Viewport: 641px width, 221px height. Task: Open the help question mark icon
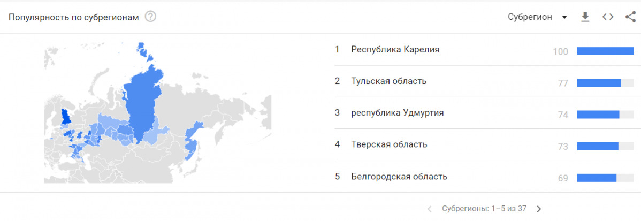[x=150, y=17]
